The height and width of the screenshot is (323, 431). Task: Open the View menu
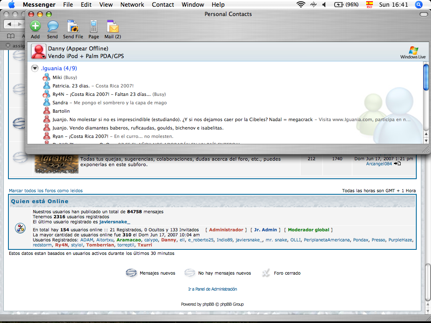[106, 5]
